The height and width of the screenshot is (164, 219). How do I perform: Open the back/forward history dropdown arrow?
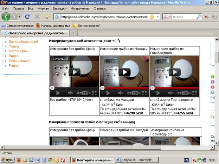(x=19, y=17)
